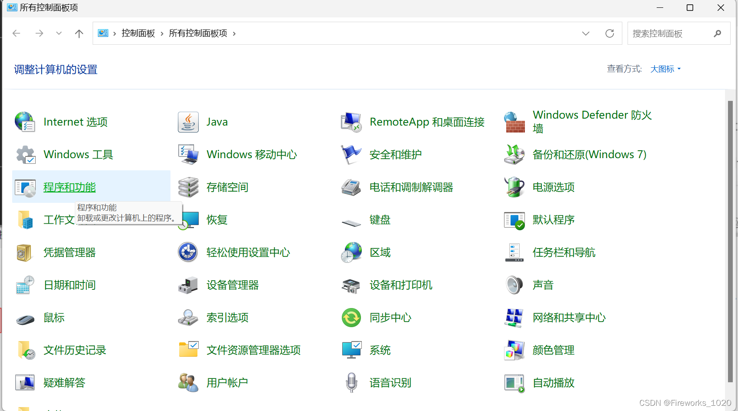Open the 用户帐户 people icon
The width and height of the screenshot is (738, 411).
coord(188,383)
